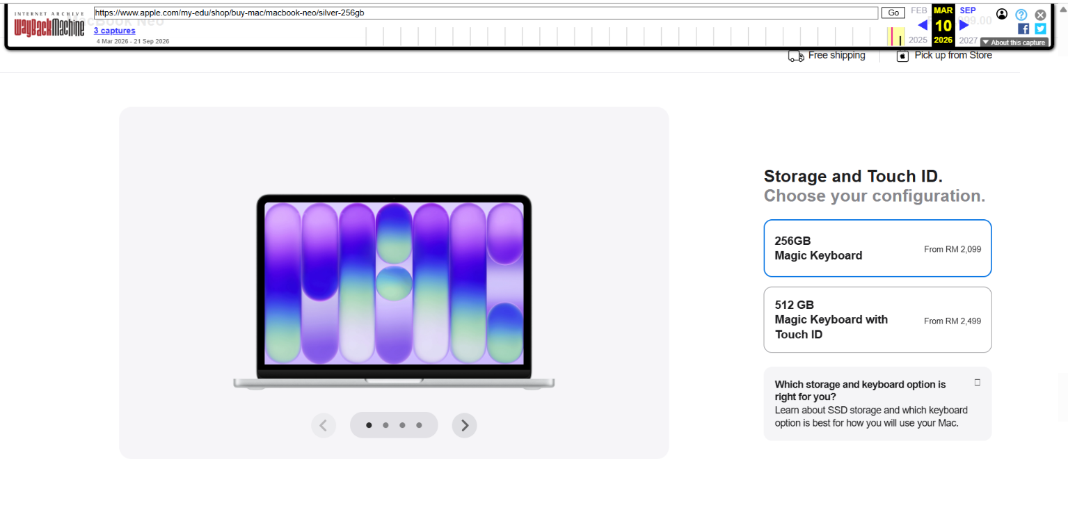This screenshot has height=519, width=1068.
Task: Focus the Wayback URL address field
Action: tap(486, 13)
